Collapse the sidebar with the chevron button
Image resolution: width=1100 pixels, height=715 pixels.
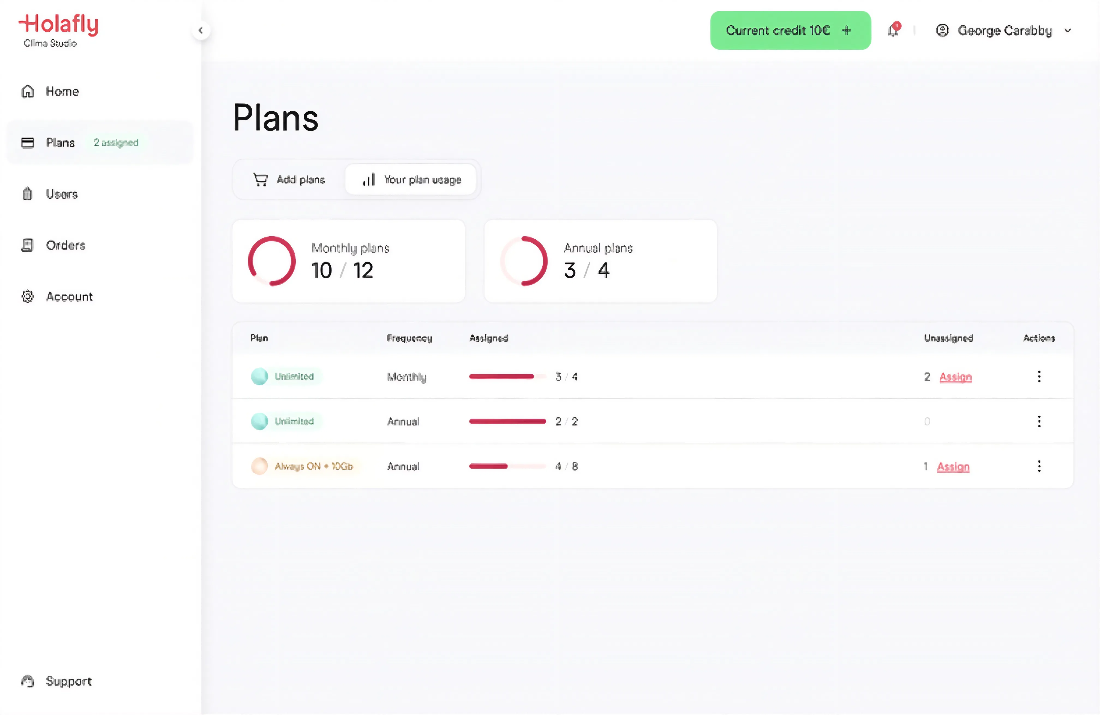click(x=201, y=31)
